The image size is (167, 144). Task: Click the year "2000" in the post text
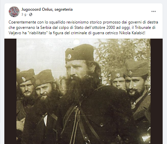pyautogui.click(x=111, y=28)
